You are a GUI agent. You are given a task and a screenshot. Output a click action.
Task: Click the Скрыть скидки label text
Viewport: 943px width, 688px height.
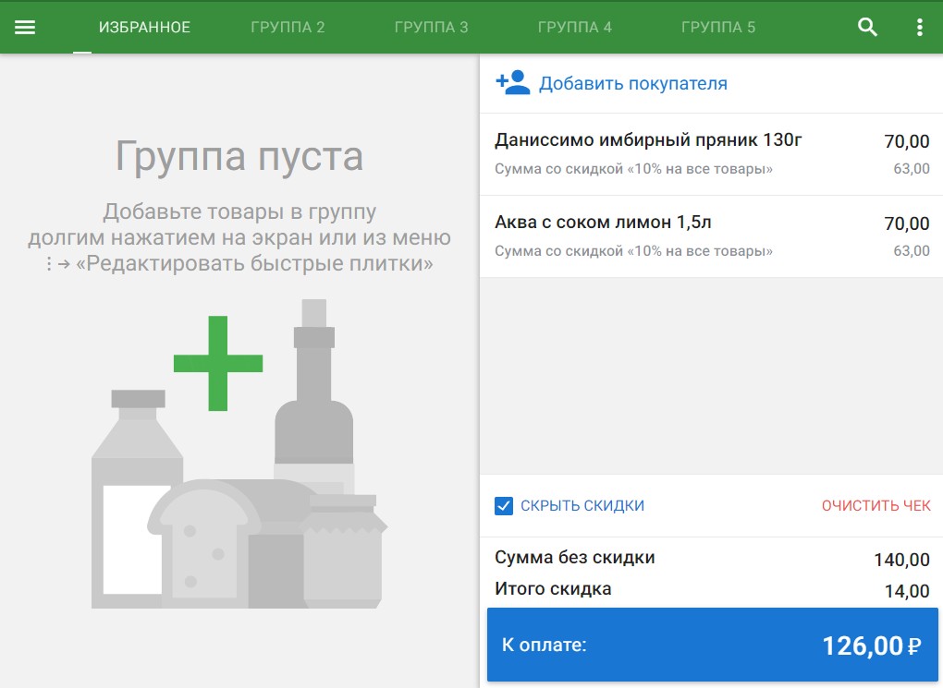tap(582, 506)
